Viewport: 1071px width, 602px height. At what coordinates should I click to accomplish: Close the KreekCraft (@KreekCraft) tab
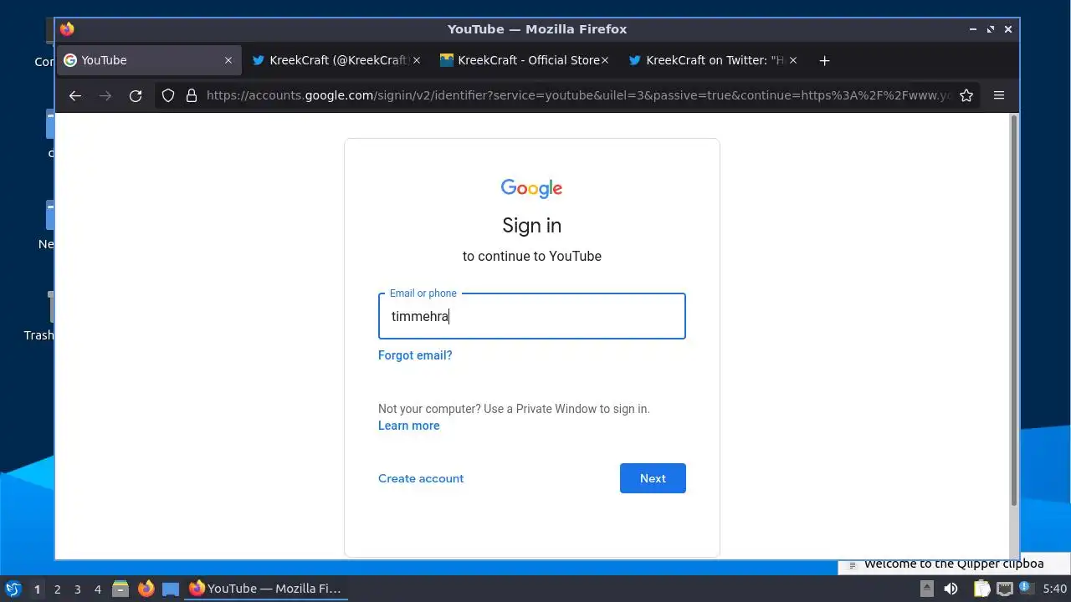click(x=417, y=60)
